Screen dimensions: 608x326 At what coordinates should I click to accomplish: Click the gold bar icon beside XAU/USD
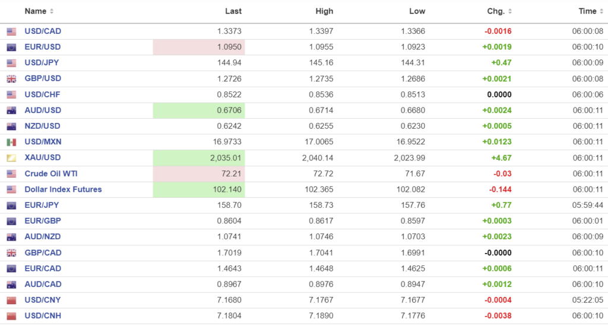[11, 158]
